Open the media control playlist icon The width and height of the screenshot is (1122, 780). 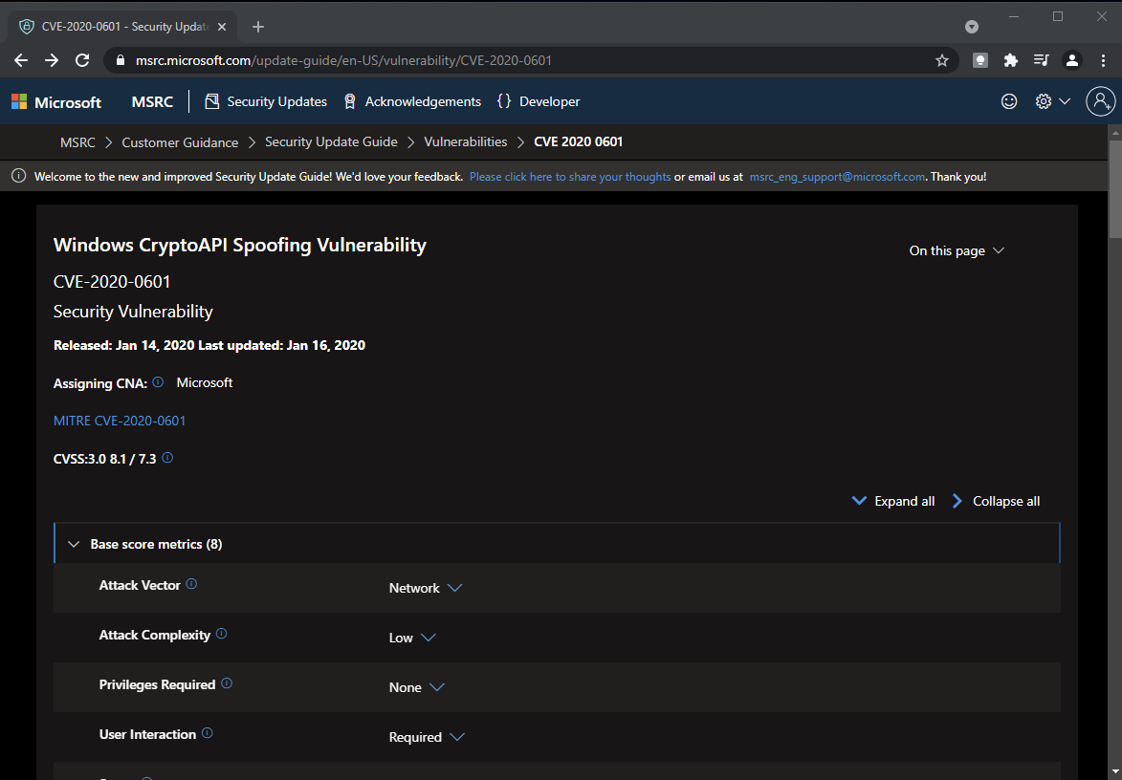tap(1041, 61)
